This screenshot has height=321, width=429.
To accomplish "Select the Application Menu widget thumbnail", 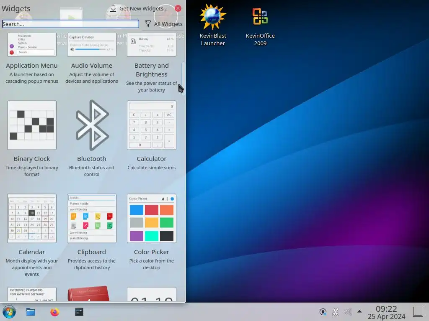I will tap(32, 45).
